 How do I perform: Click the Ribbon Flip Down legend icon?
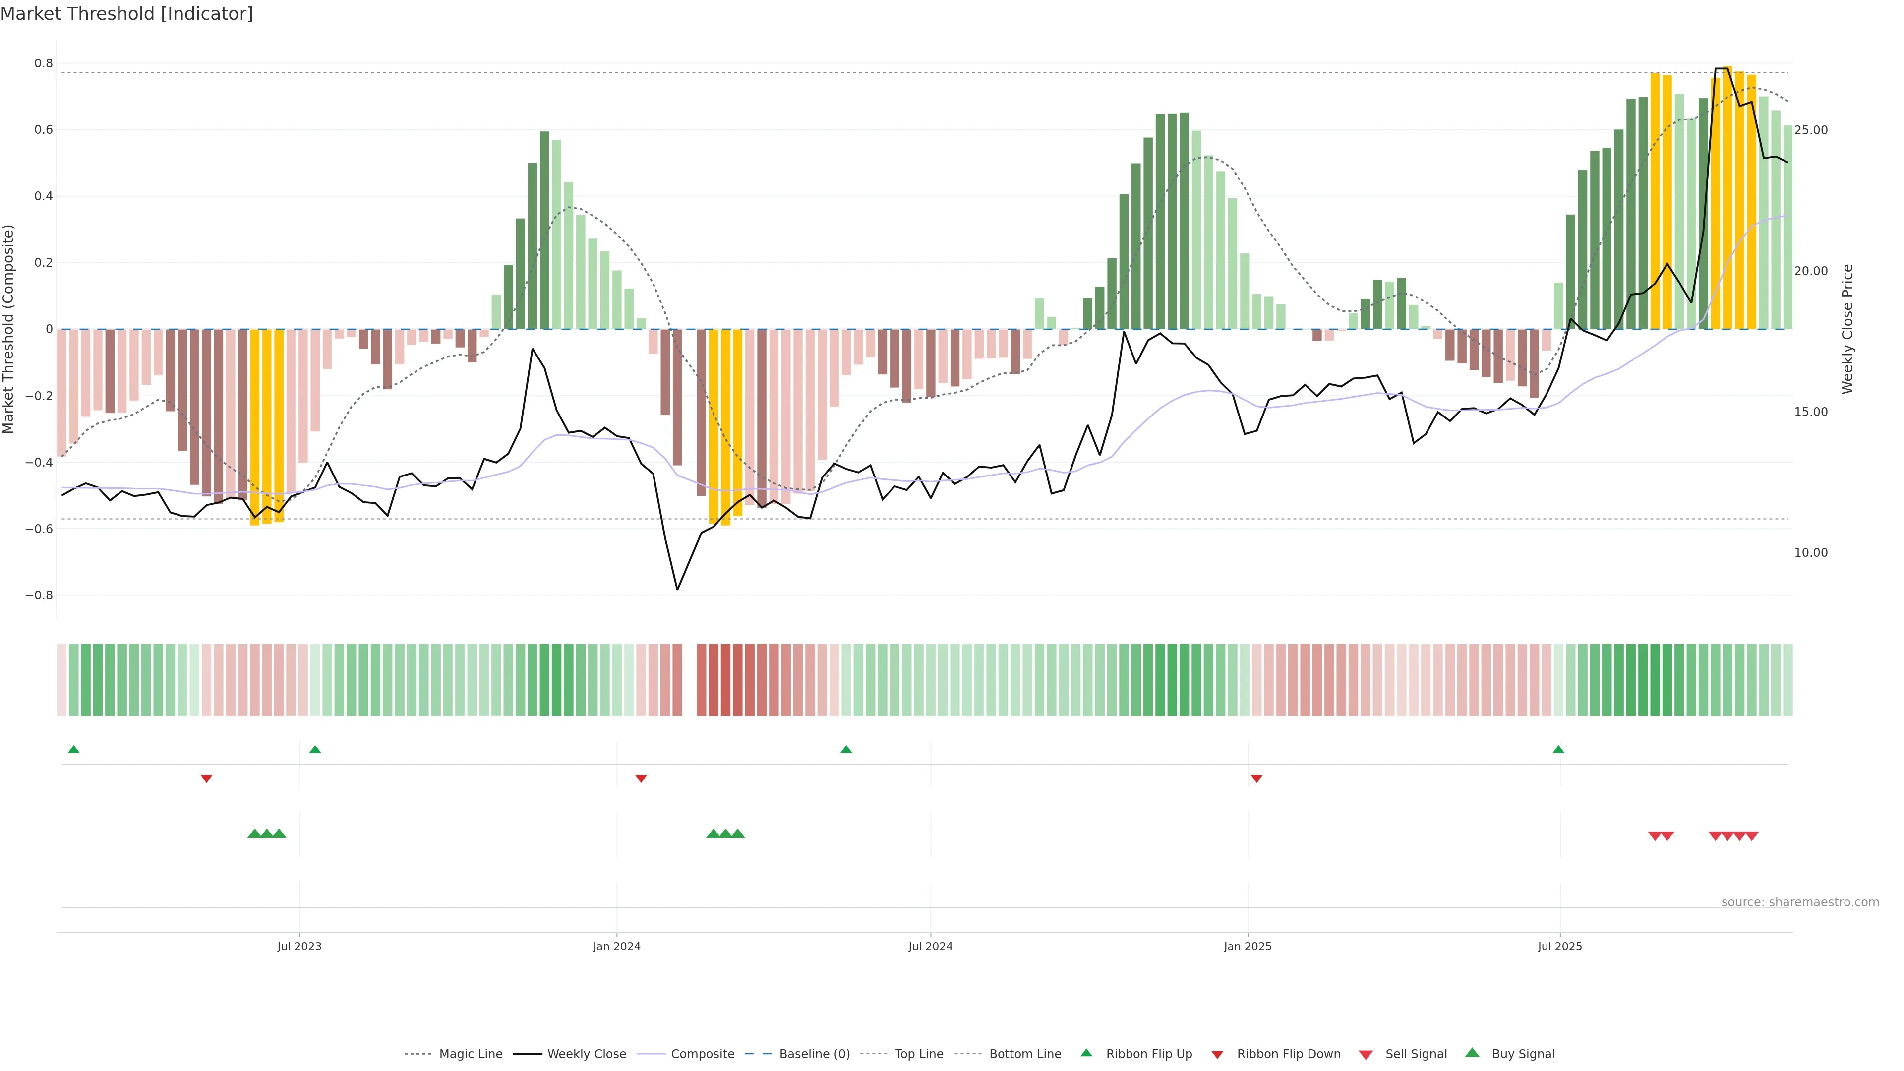click(1217, 1055)
